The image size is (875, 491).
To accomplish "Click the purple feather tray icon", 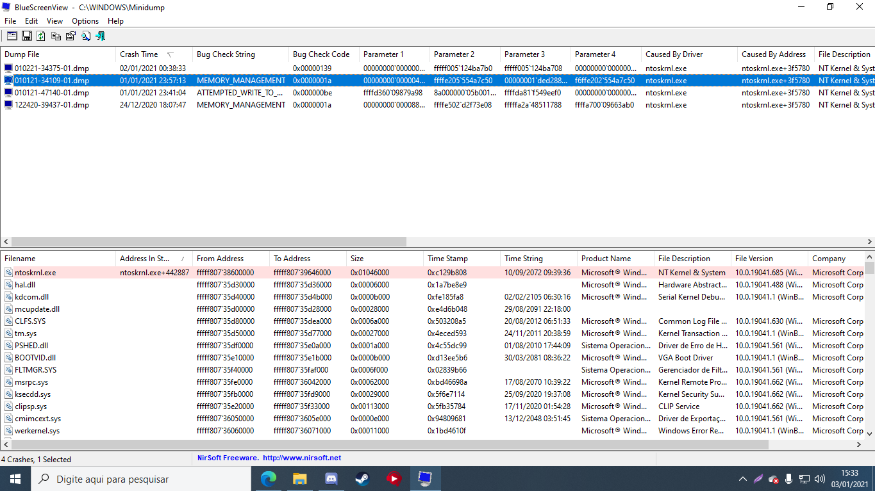I will 758,479.
